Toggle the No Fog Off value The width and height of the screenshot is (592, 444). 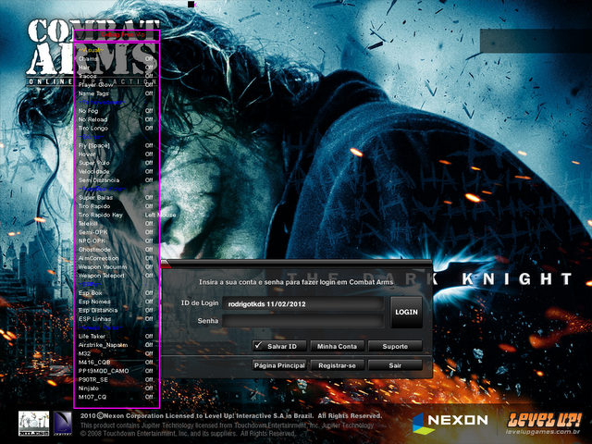(149, 111)
